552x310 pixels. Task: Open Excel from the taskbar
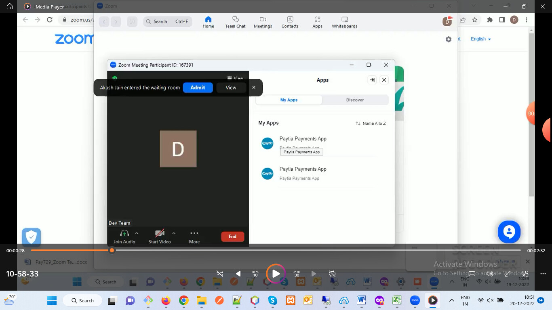(x=397, y=300)
